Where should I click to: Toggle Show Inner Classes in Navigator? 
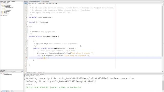8,91
